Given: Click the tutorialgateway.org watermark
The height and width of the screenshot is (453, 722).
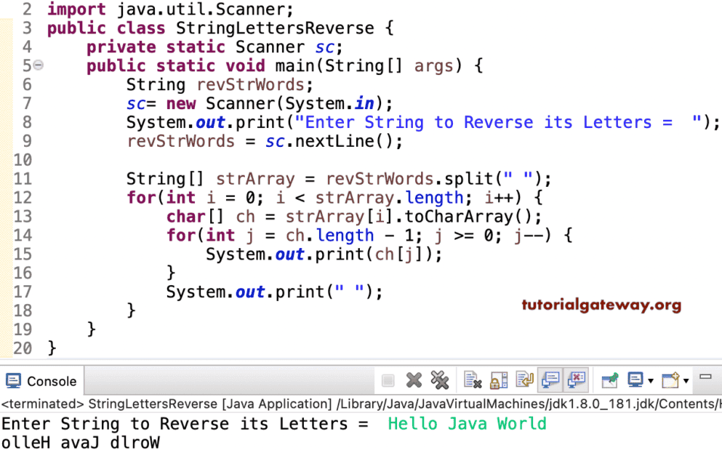Looking at the screenshot, I should pos(601,305).
